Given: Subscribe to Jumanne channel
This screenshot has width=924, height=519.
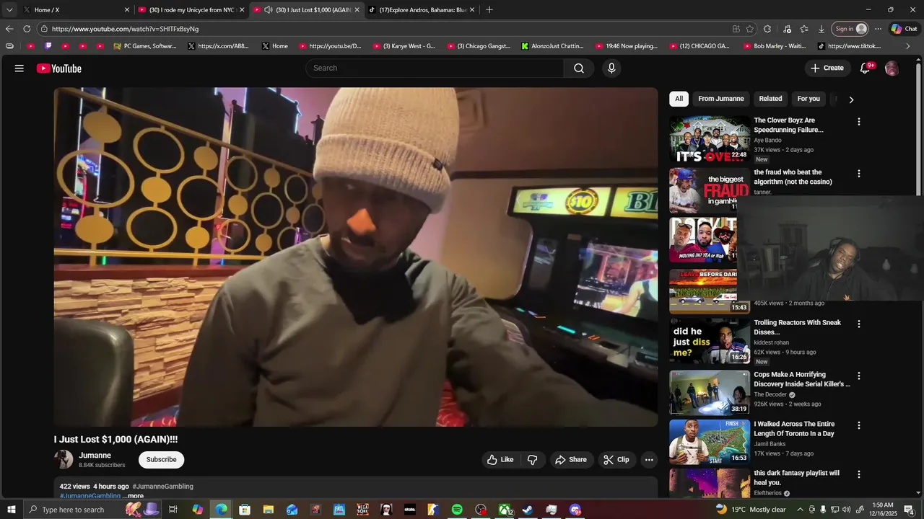Looking at the screenshot, I should (161, 460).
